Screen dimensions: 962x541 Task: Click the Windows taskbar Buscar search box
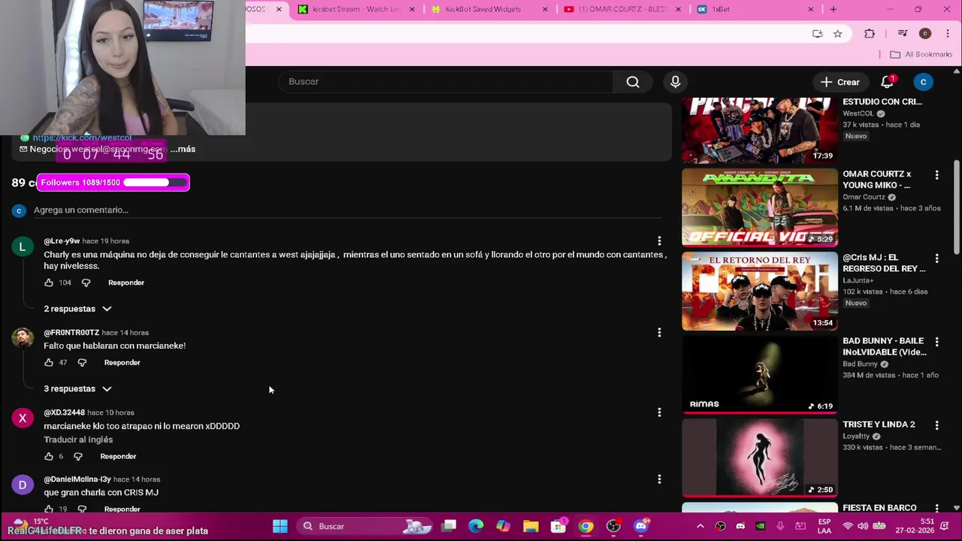point(367,526)
